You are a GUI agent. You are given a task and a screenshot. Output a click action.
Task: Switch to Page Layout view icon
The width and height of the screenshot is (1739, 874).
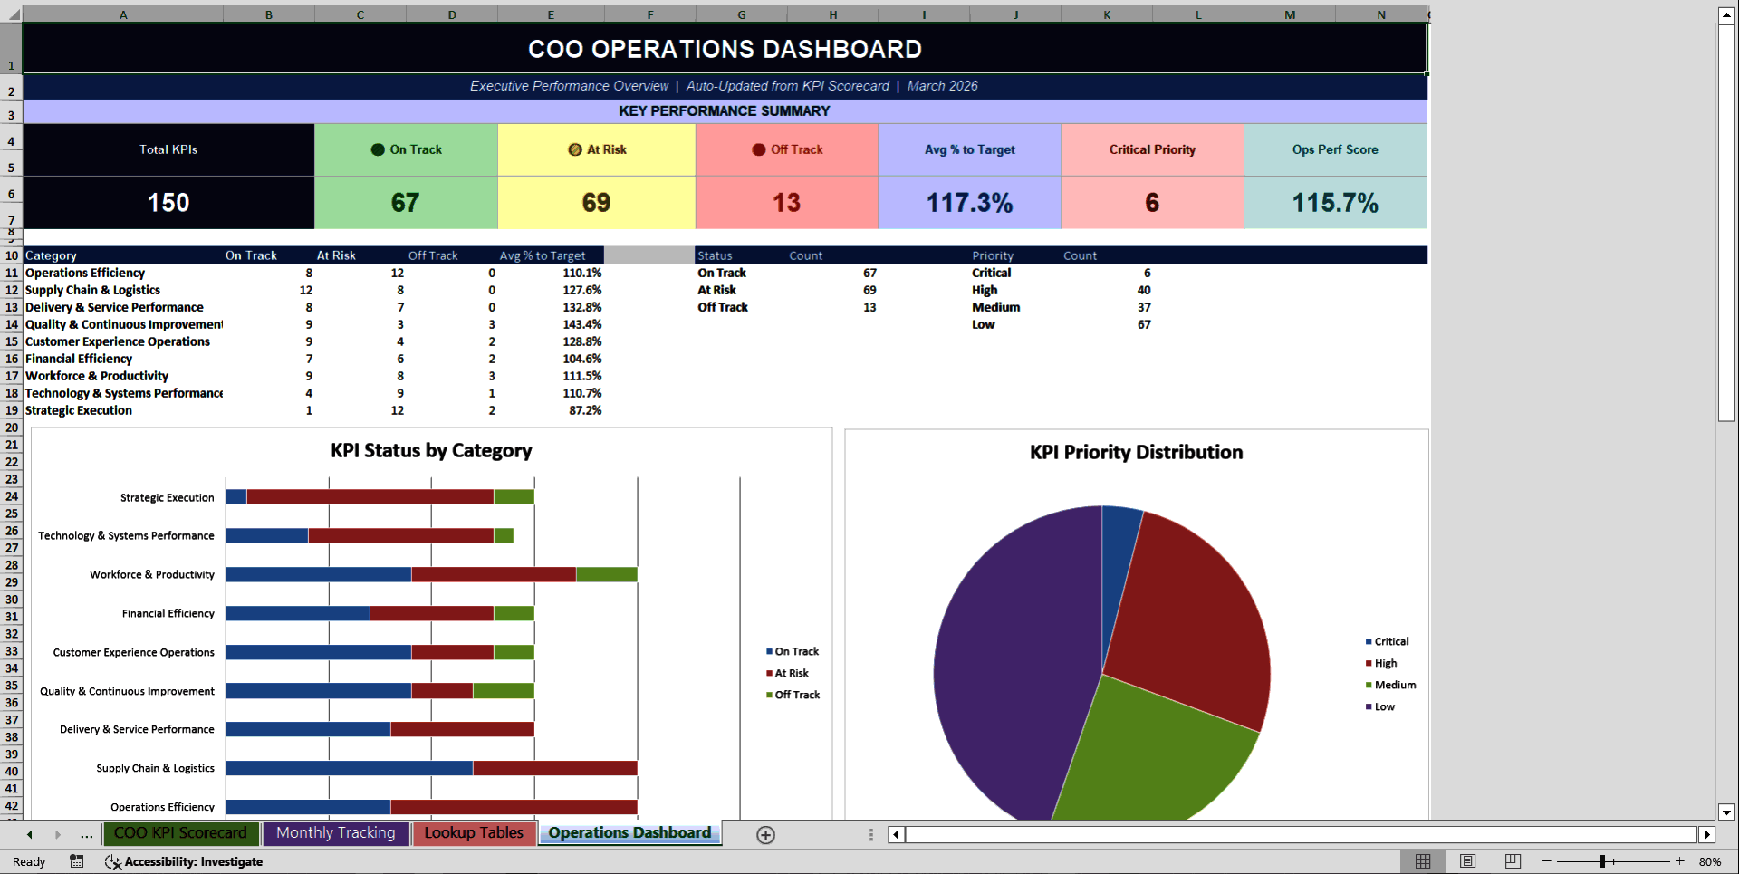1467,861
